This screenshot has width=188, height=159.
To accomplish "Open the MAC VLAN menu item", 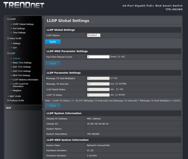I will click(15, 96).
